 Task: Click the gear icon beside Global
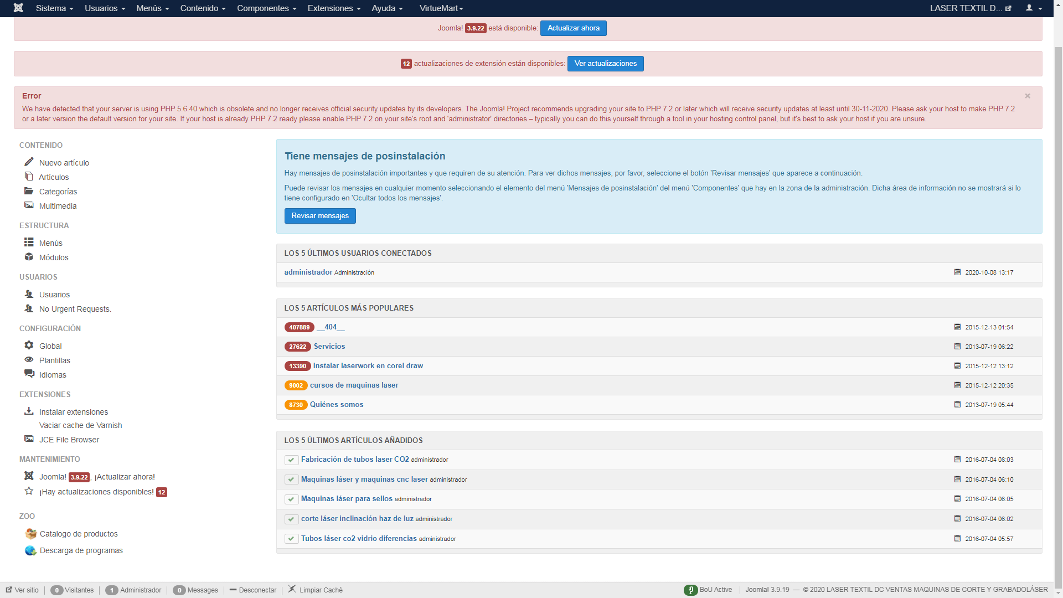pos(29,345)
